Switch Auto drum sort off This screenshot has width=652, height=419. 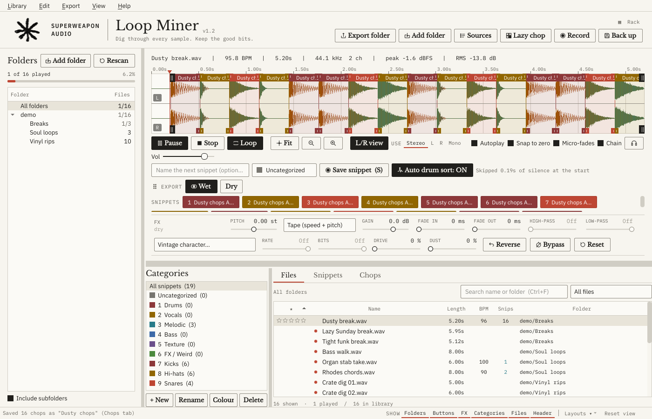coord(432,170)
